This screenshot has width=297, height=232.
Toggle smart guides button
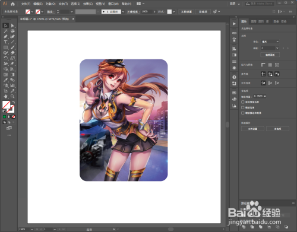coord(277,74)
